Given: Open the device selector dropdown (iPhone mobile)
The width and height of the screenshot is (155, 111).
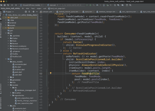Looking at the screenshot, I should point(31,5).
